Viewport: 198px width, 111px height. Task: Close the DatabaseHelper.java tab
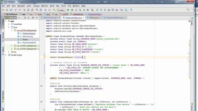pos(84,18)
